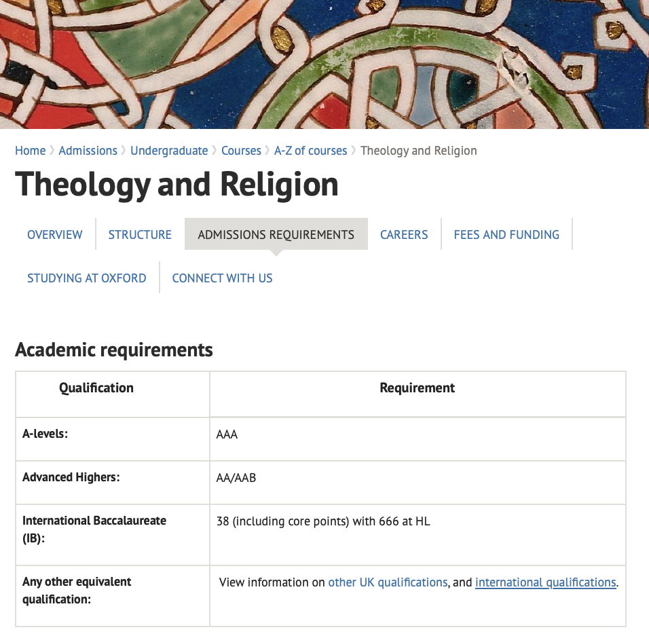649x636 pixels.
Task: Open the Home breadcrumb link
Action: pyautogui.click(x=31, y=151)
